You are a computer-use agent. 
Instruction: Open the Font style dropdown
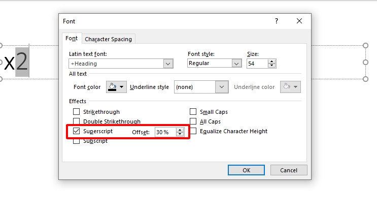tap(236, 64)
